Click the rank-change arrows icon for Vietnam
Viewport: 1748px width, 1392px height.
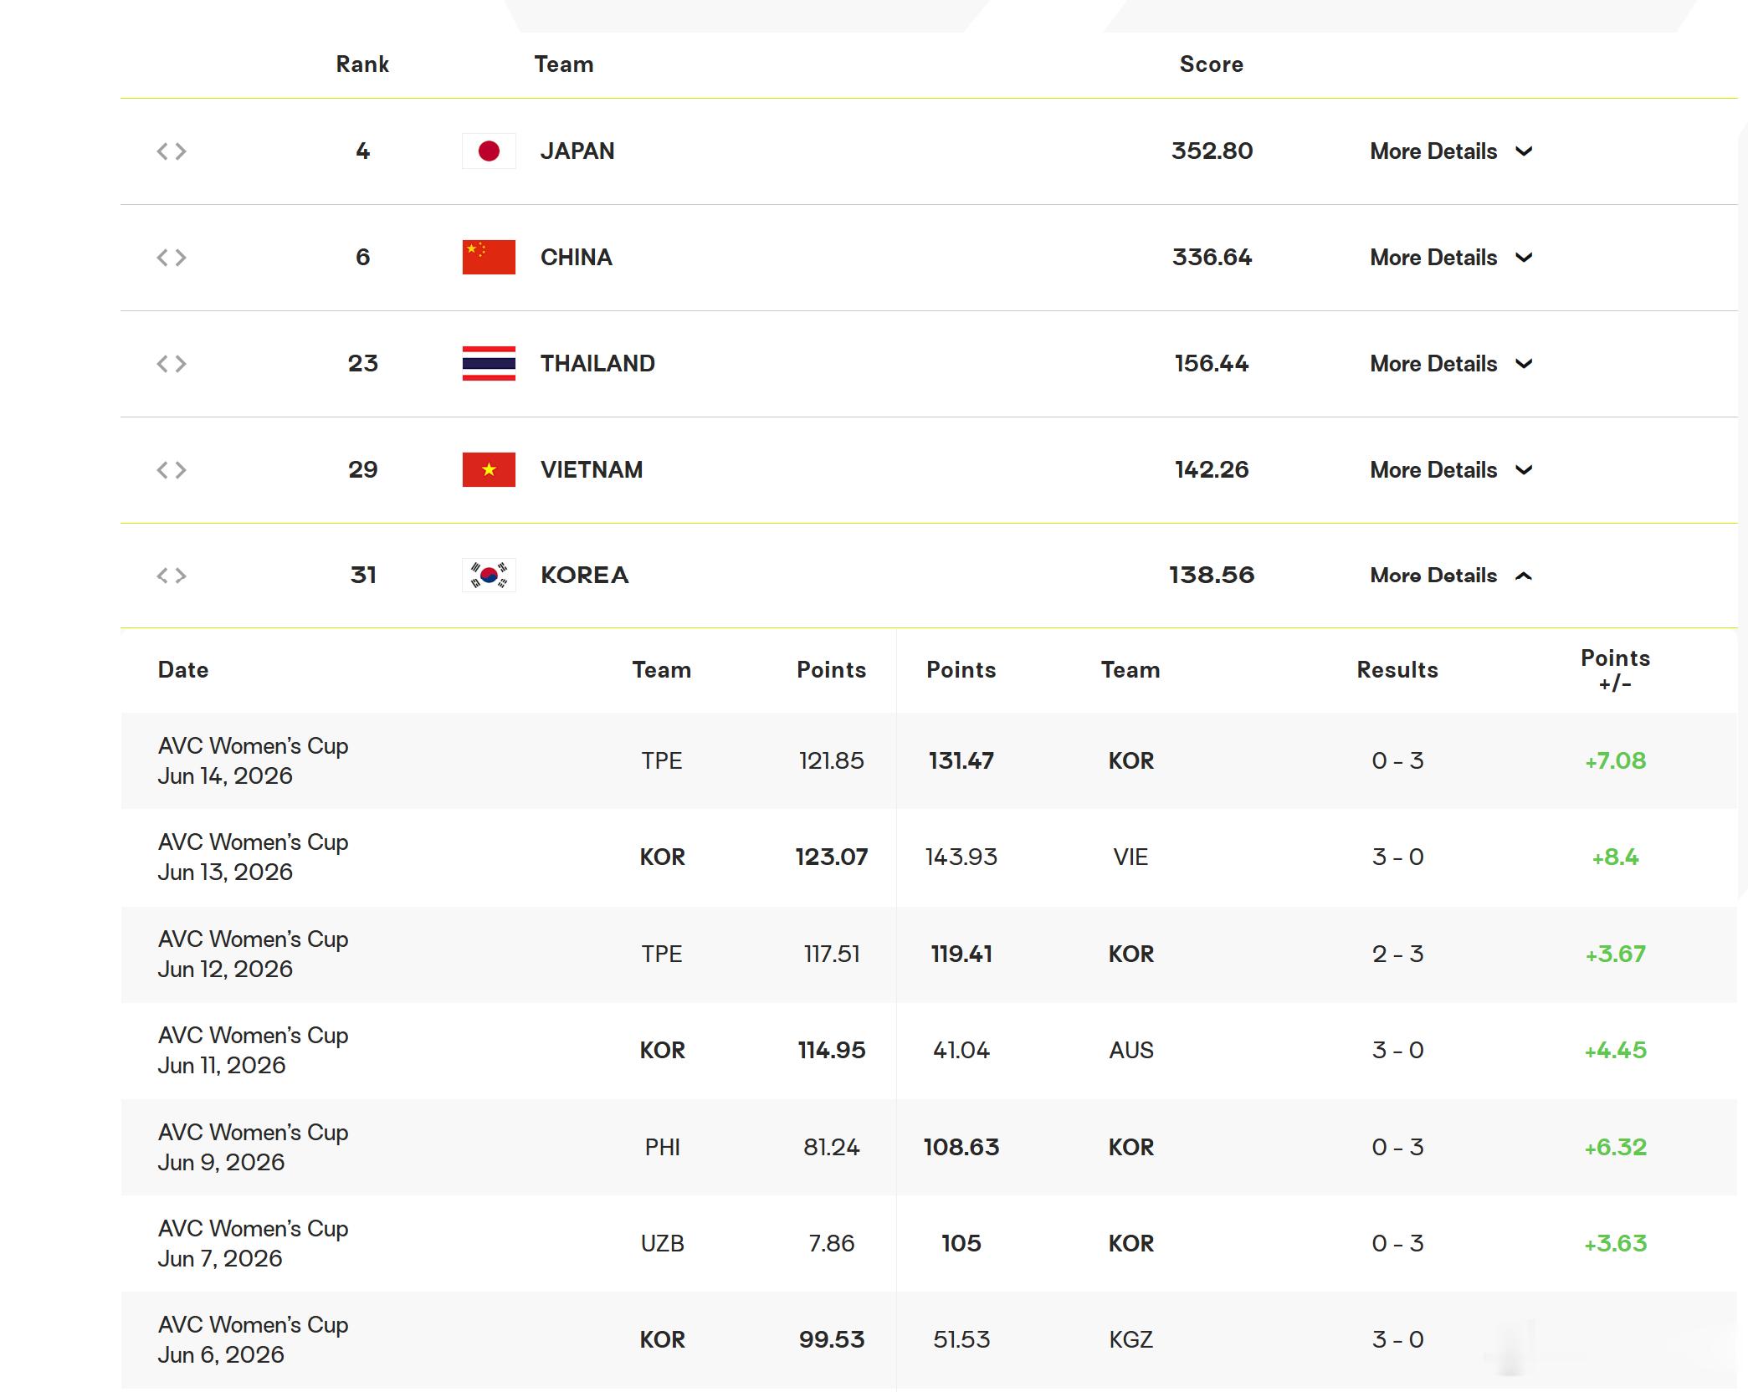[x=172, y=469]
